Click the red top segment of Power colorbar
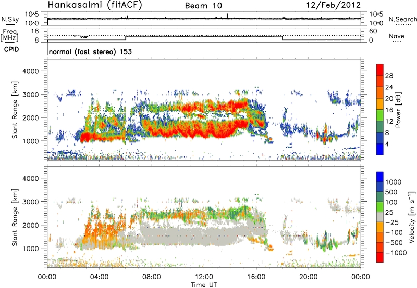Image resolution: width=417 pixels, height=288 pixels. (x=380, y=70)
